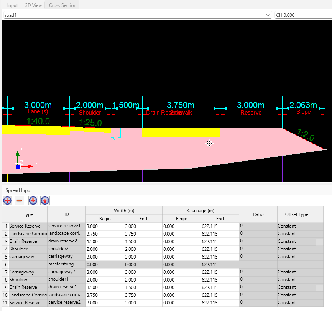332x311 pixels.
Task: Click the Shoulder label in cross section
Action: [90, 112]
